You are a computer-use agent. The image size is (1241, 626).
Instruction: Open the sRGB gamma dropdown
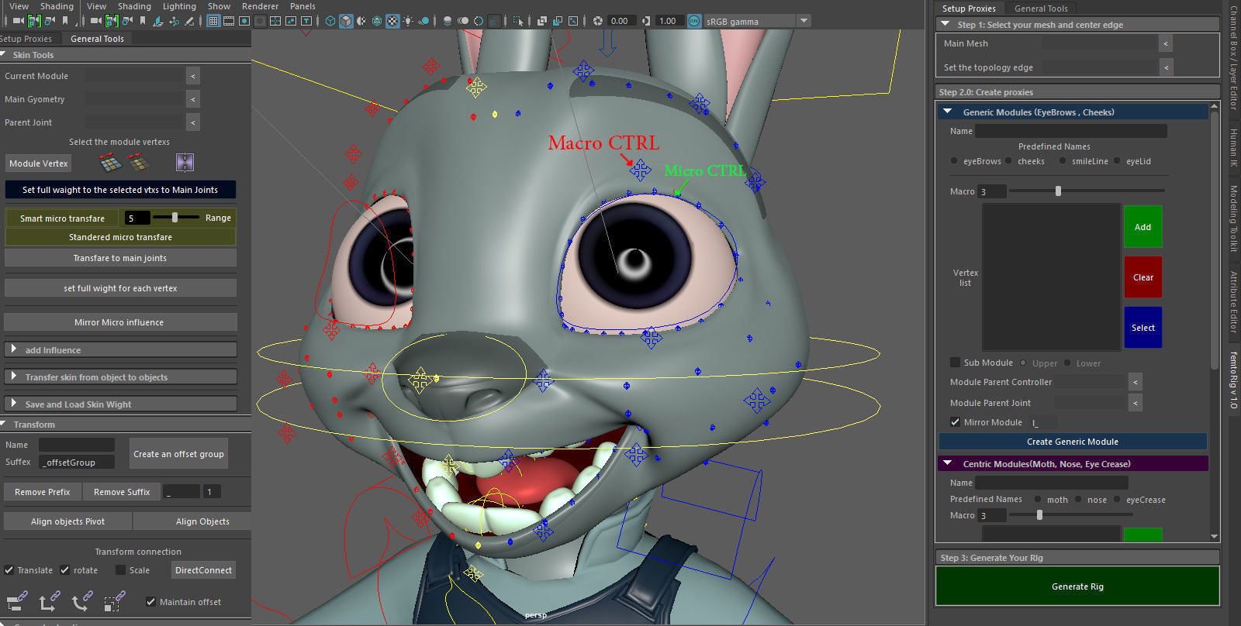[x=756, y=21]
